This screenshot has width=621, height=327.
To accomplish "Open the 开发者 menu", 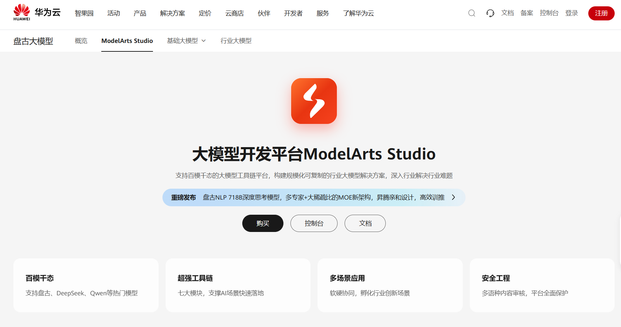I will [x=293, y=13].
